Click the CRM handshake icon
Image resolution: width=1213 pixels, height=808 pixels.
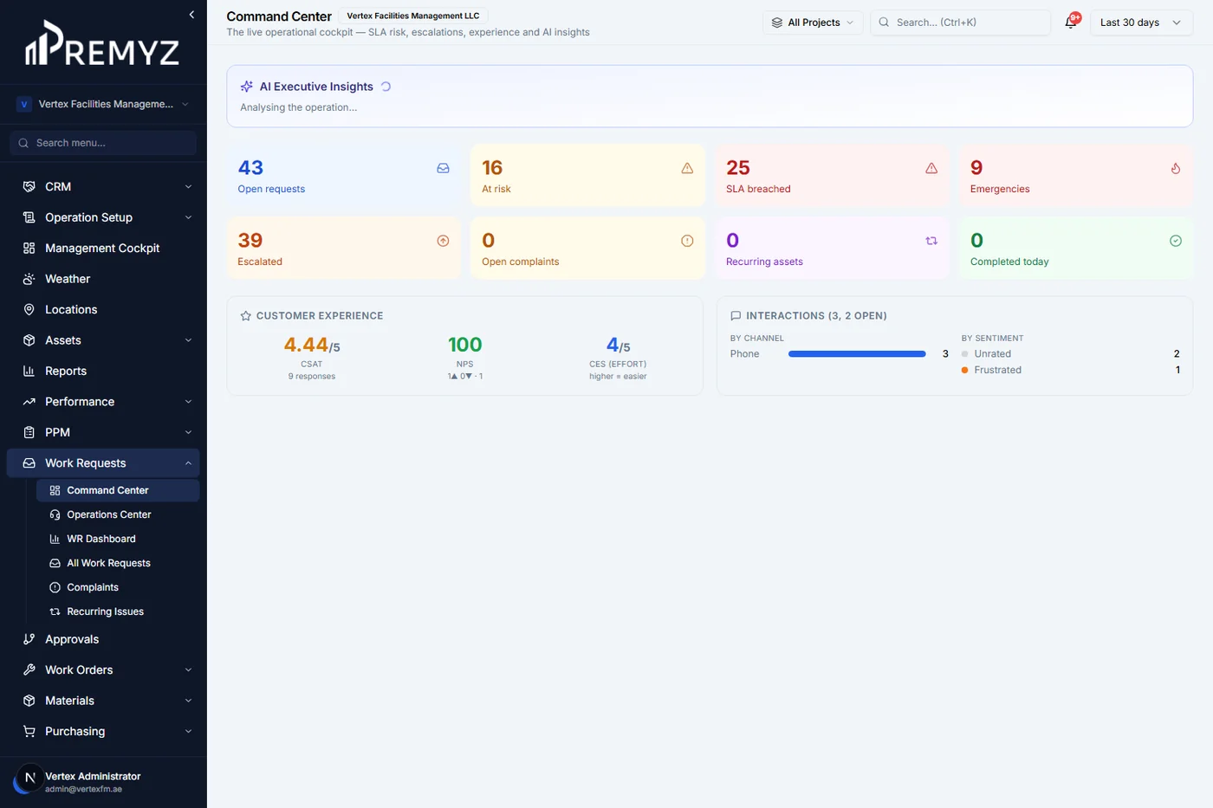point(29,186)
